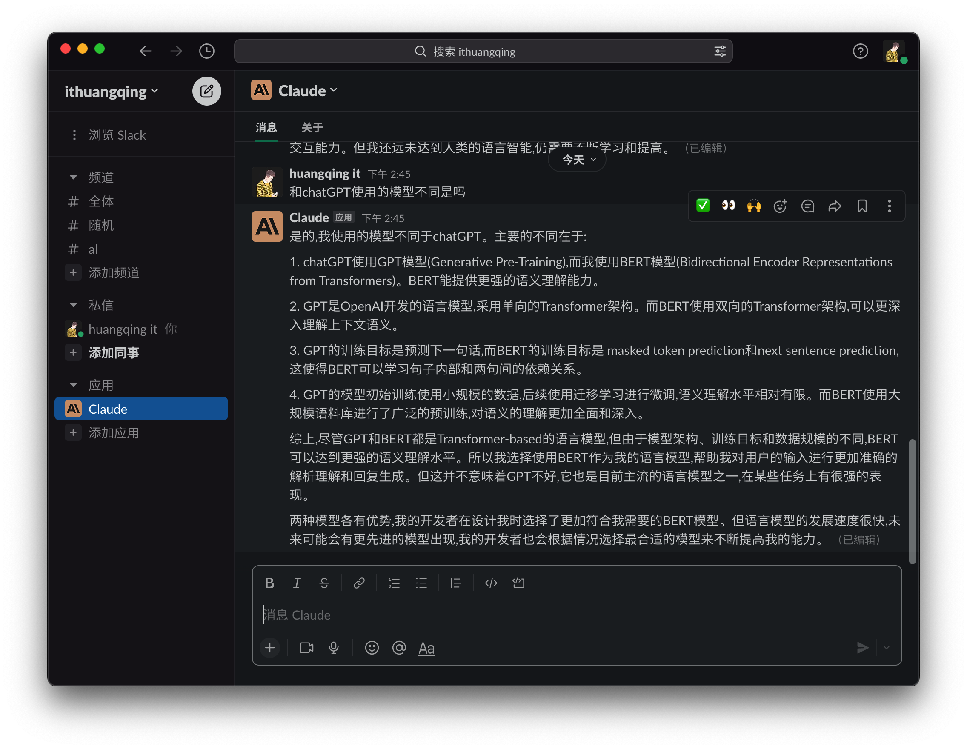The image size is (967, 749).
Task: Open the 今天 date jump dropdown
Action: [577, 160]
